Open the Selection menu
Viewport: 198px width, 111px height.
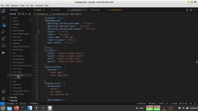pyautogui.click(x=15, y=6)
